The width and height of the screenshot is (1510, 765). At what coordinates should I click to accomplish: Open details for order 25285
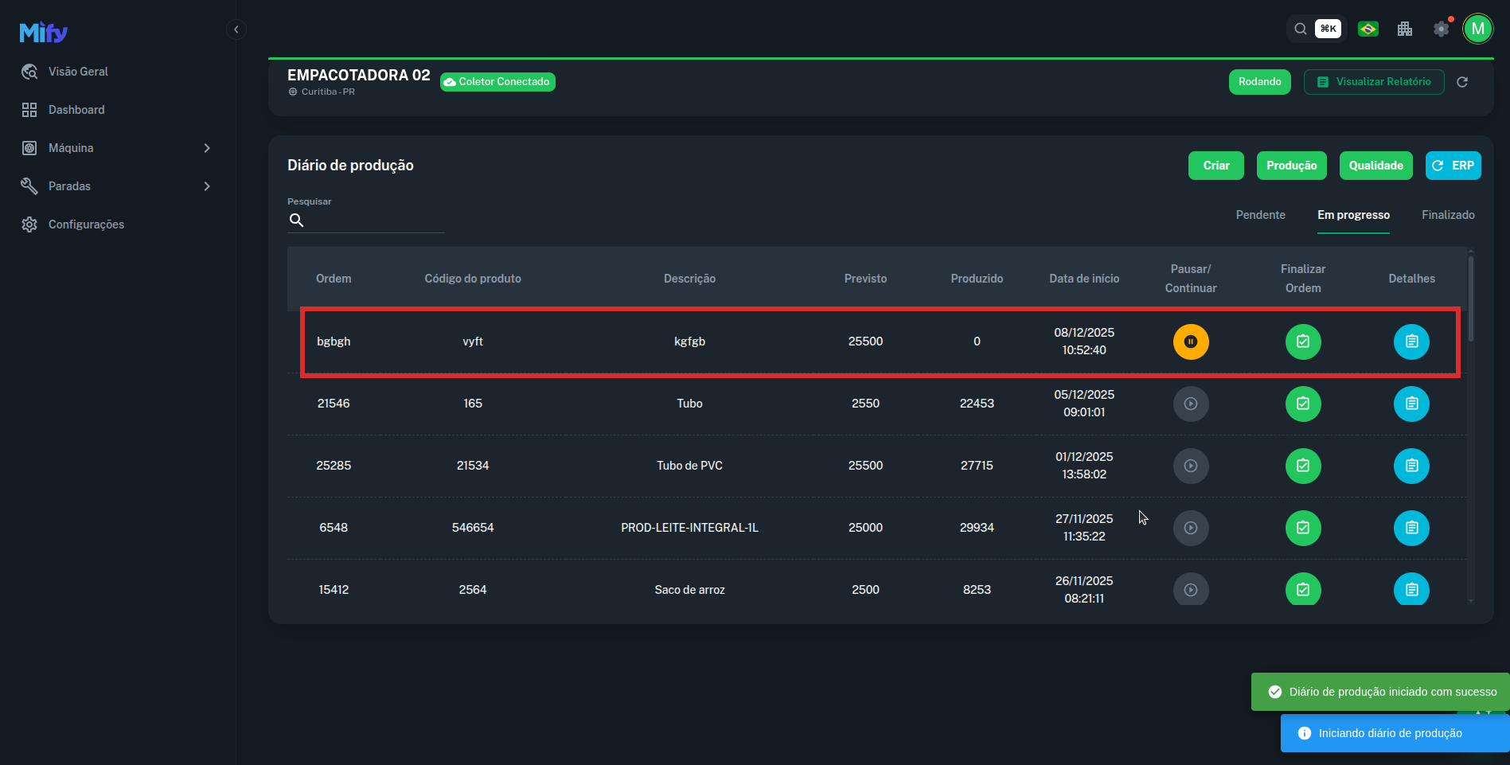click(x=1411, y=466)
